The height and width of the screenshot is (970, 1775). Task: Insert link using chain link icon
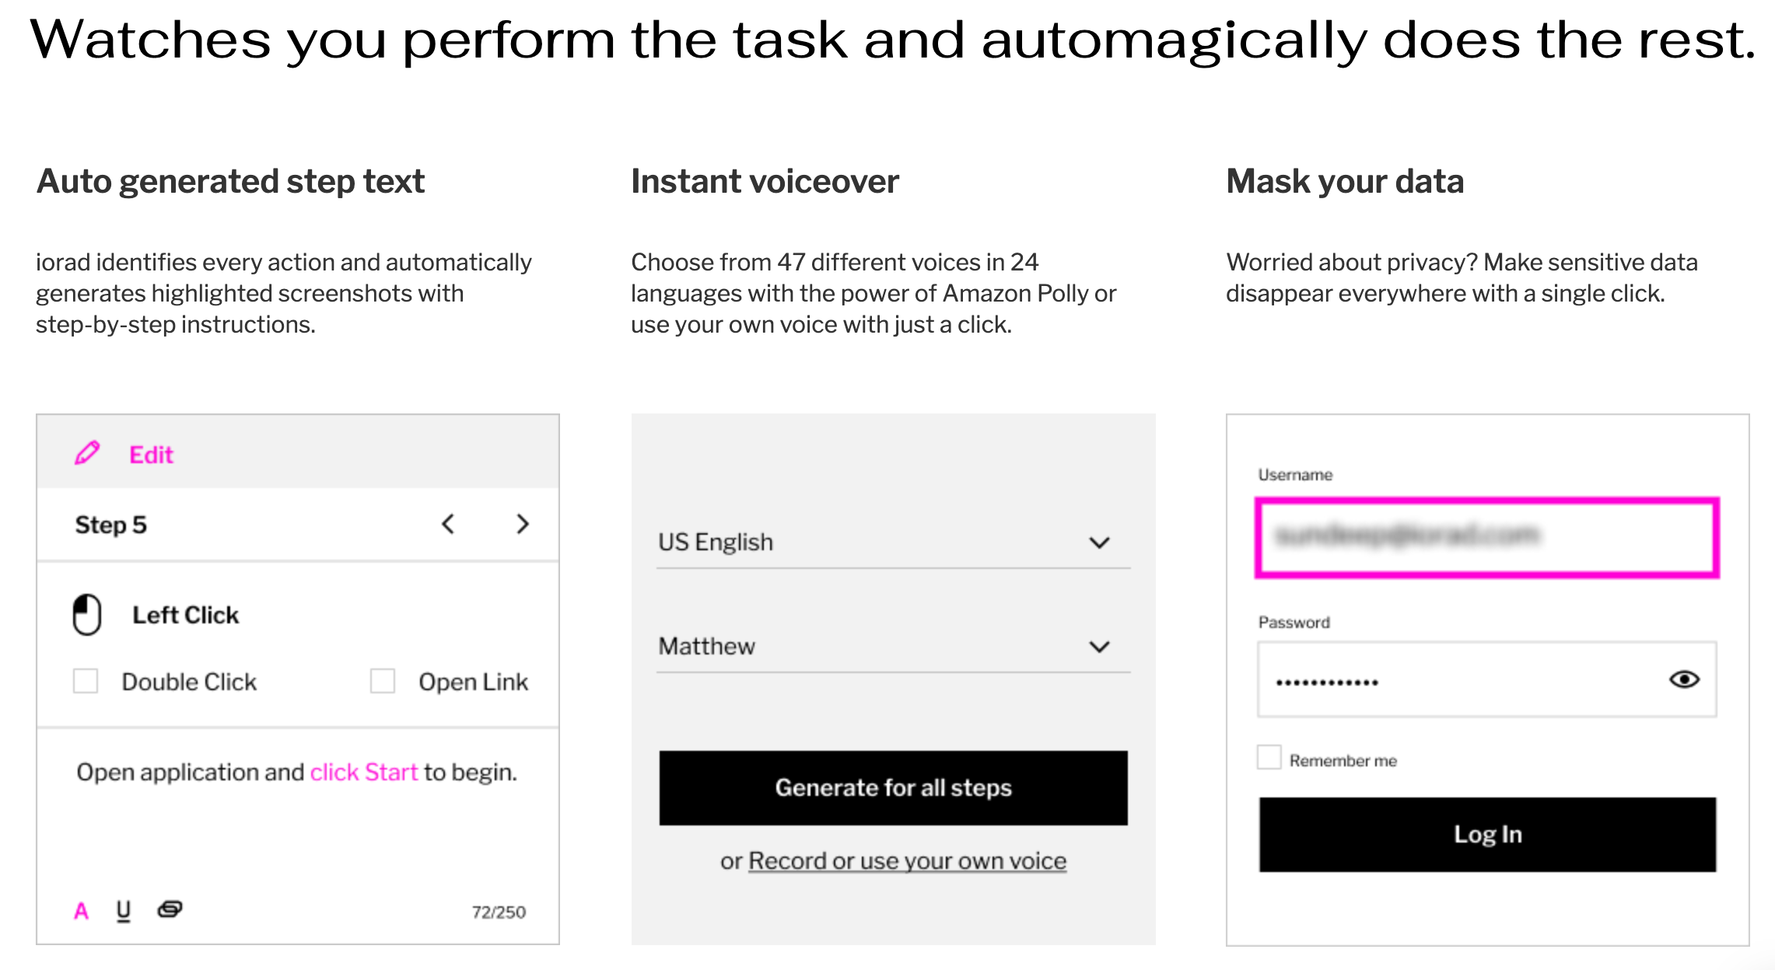click(170, 909)
